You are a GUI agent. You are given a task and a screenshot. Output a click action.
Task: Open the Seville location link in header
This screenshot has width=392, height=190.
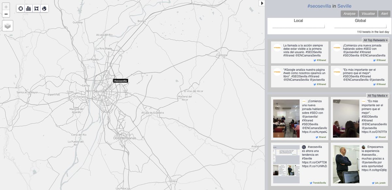tap(344, 6)
